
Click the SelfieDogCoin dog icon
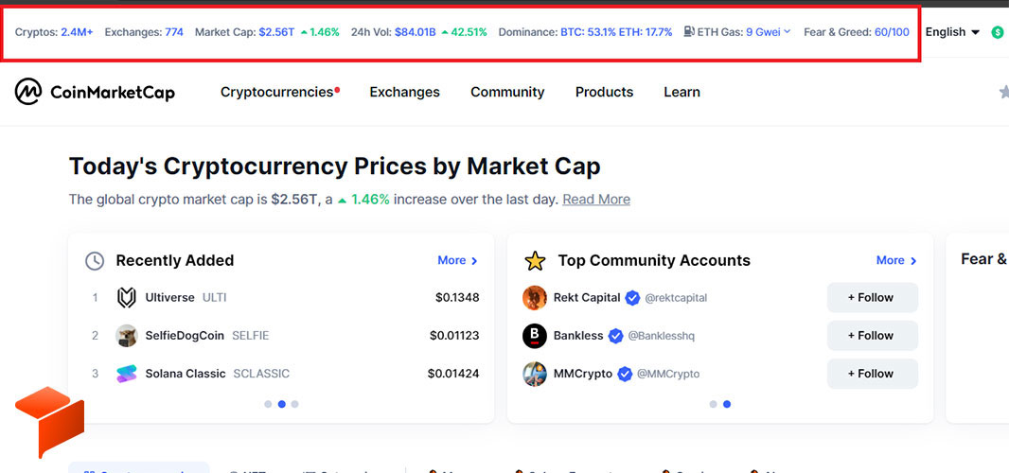point(126,335)
